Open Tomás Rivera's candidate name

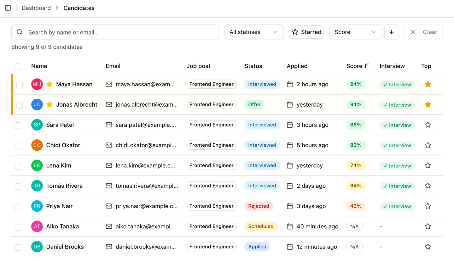pos(64,186)
